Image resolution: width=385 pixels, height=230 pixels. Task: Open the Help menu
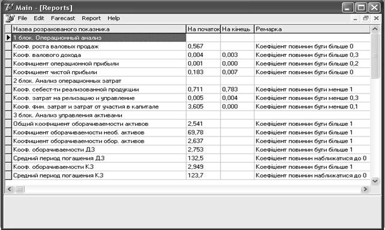(114, 19)
